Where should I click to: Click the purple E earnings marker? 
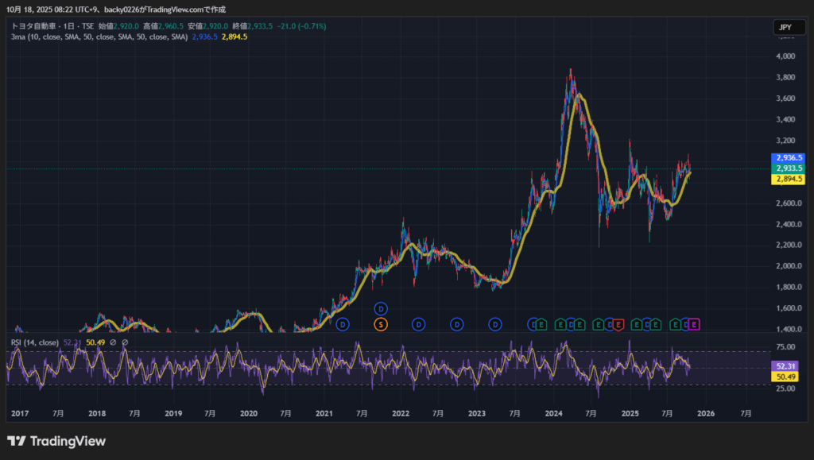(x=694, y=324)
